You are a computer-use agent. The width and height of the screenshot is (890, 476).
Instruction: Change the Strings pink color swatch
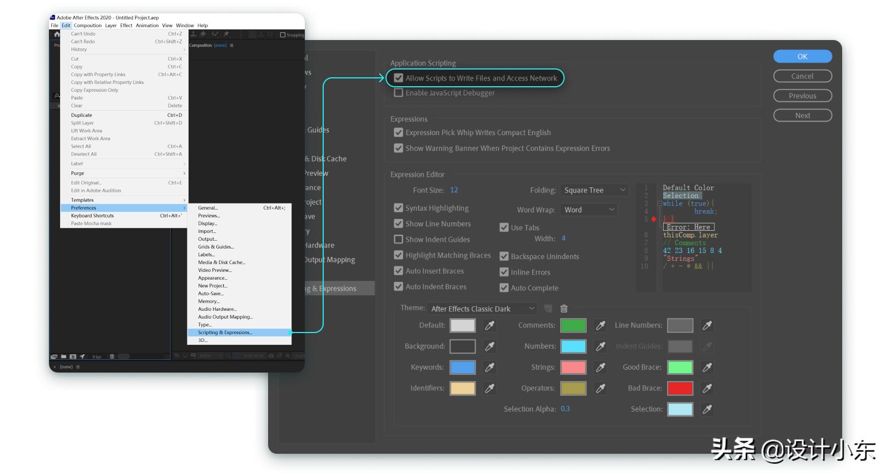[x=573, y=368]
